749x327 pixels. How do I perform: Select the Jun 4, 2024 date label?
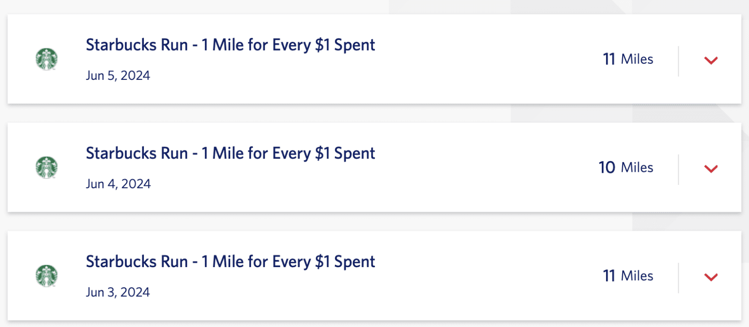[118, 184]
